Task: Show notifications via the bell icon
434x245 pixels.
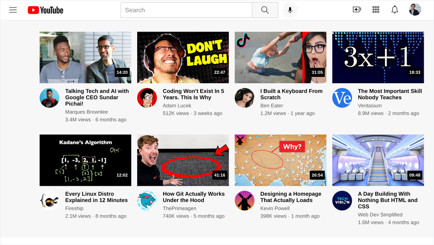Action: (x=395, y=10)
